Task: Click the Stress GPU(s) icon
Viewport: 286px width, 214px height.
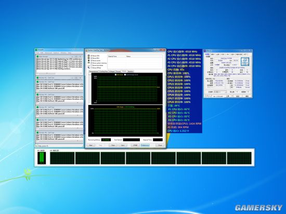Action: (x=89, y=68)
